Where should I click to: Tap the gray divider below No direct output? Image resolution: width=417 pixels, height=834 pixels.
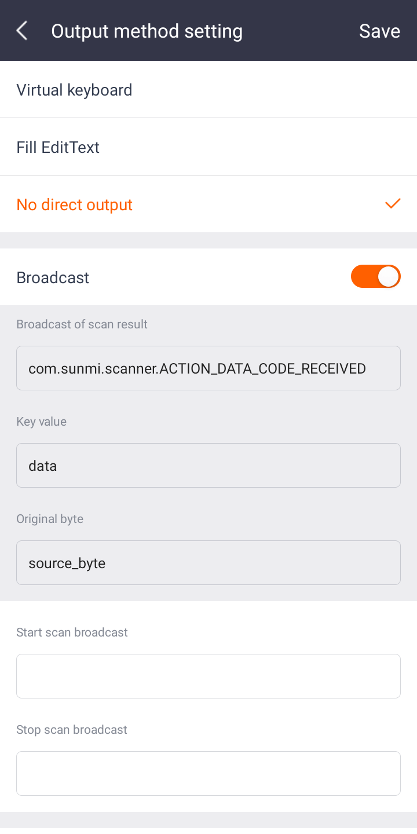coord(209,240)
